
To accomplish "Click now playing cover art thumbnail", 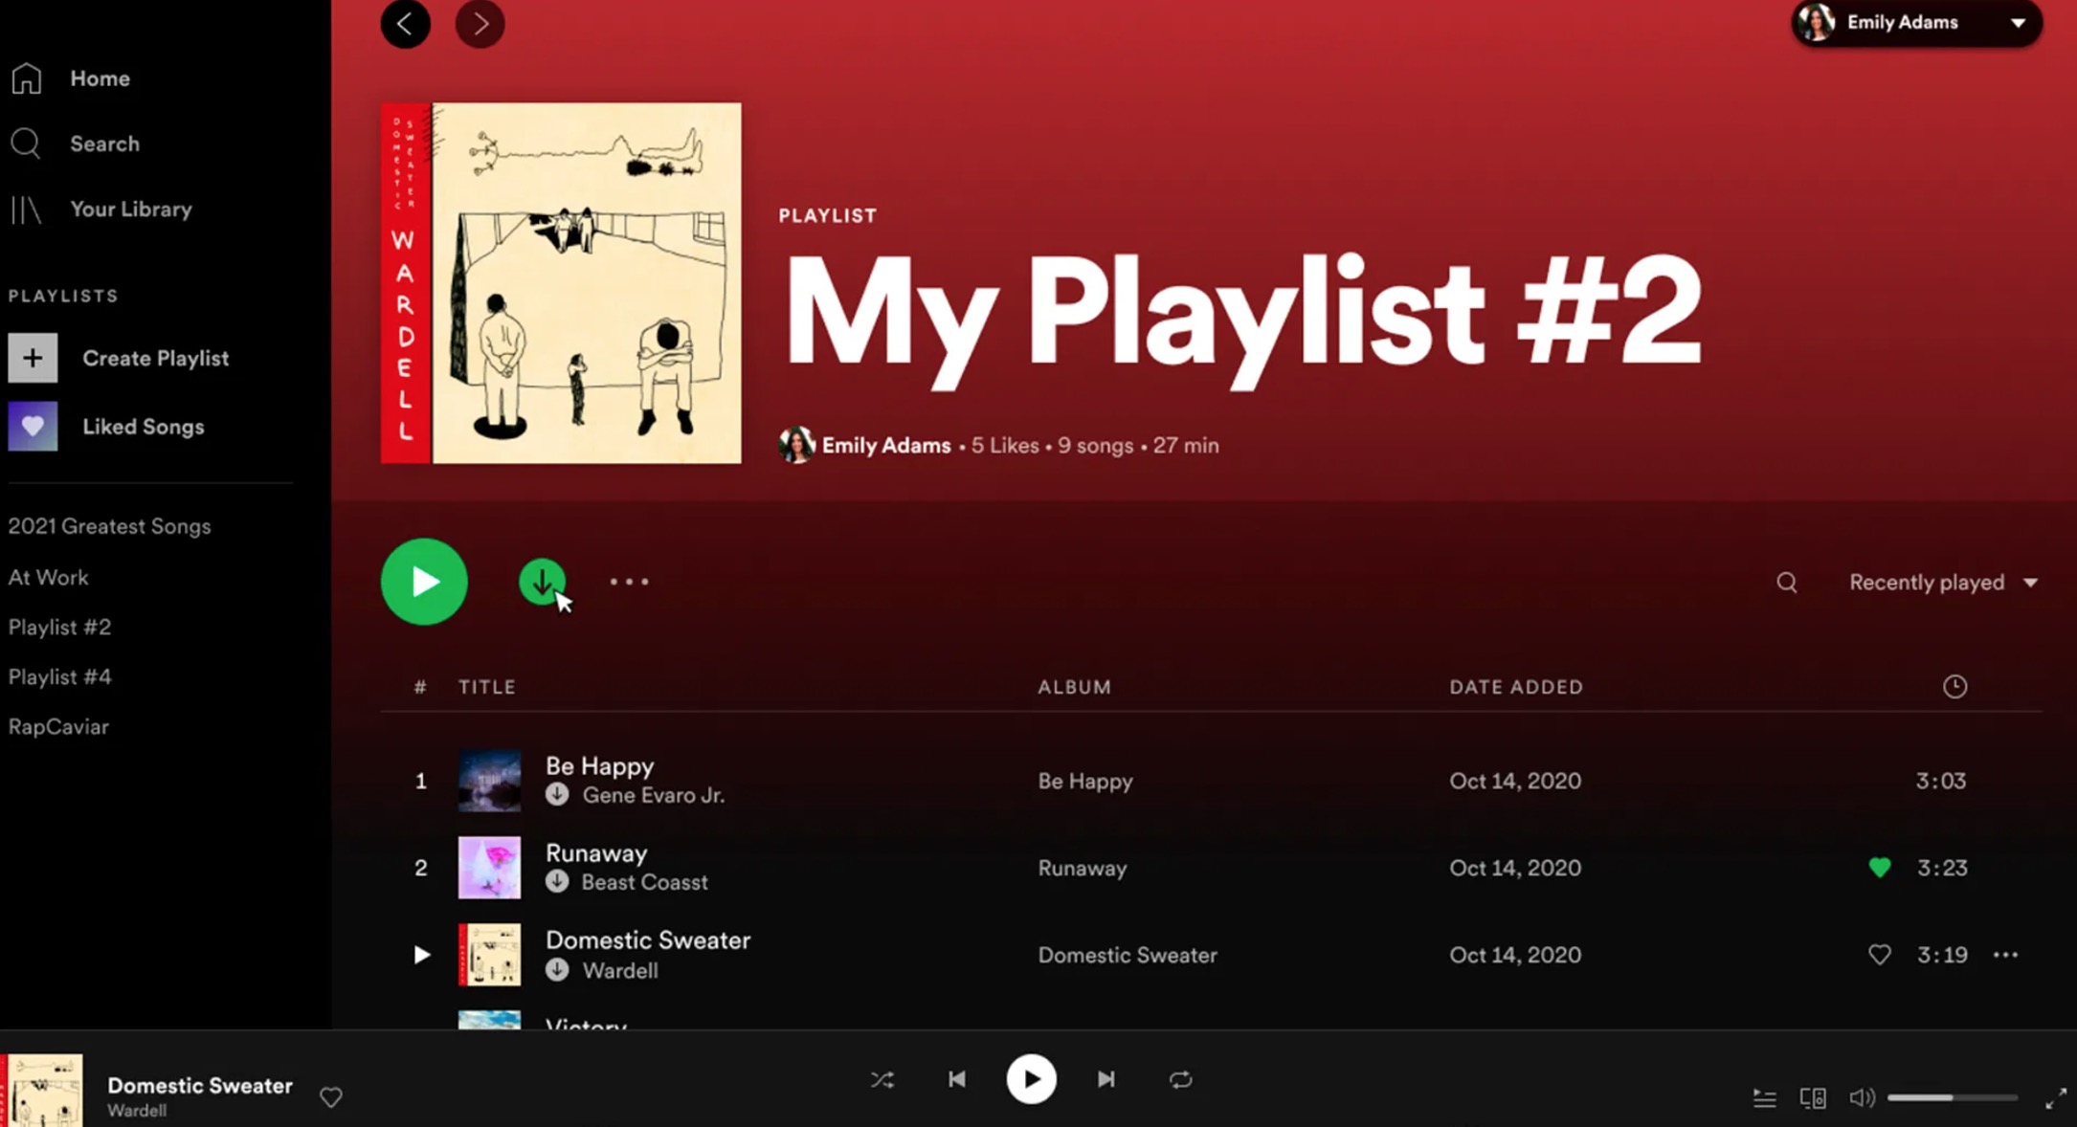I will (x=41, y=1091).
